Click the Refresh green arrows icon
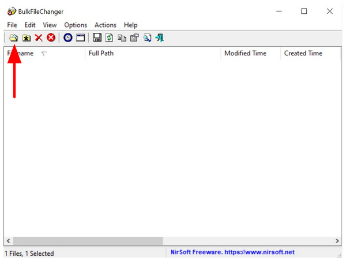 [109, 37]
